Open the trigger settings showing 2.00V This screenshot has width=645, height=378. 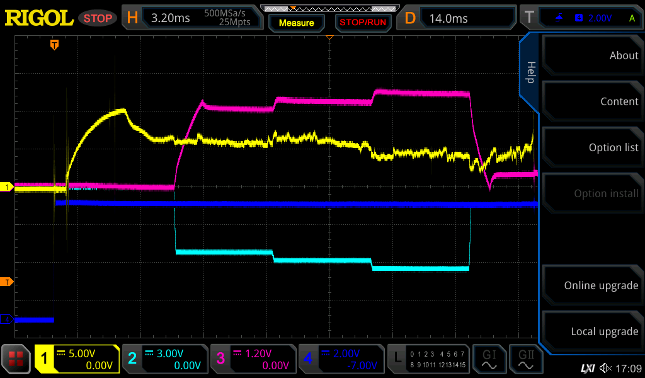click(590, 18)
